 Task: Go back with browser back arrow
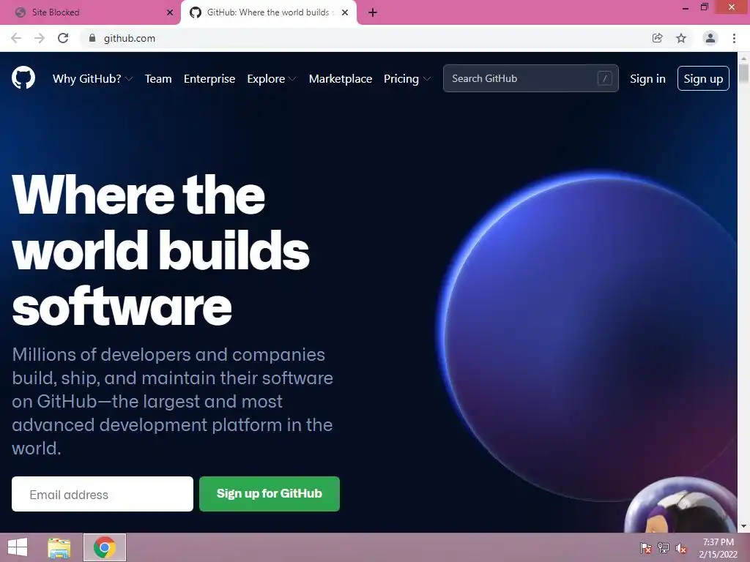tap(16, 38)
